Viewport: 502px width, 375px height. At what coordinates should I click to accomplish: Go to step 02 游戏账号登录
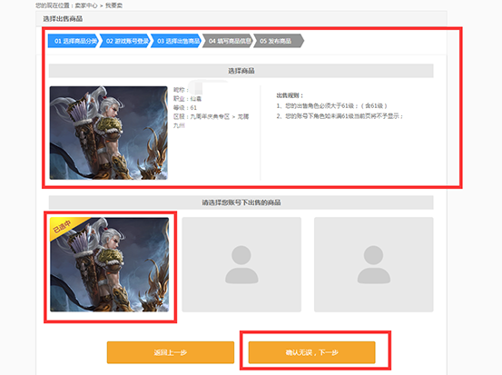[125, 41]
